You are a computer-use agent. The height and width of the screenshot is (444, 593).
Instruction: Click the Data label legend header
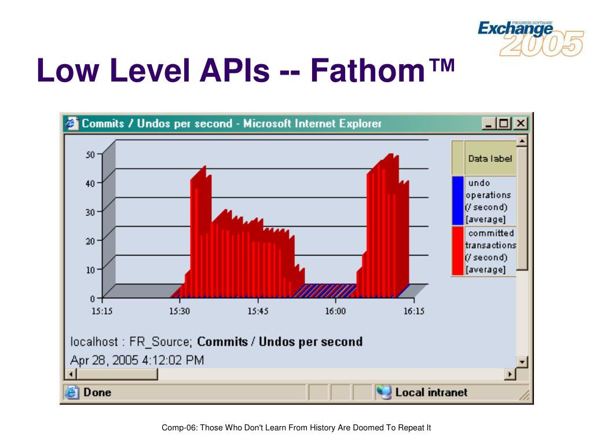click(x=490, y=158)
